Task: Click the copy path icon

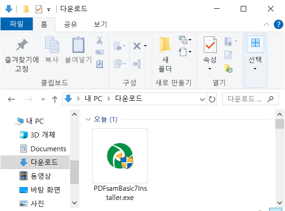Action: coord(100,52)
